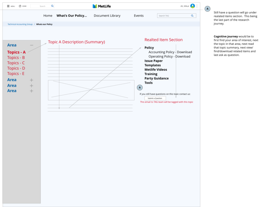The width and height of the screenshot is (267, 207).
Task: Open the vertical three-dot options menu
Action: [197, 6]
